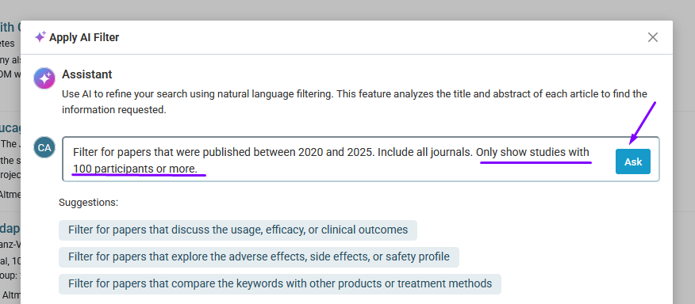Click the "Apply AI Filter" dialog title
Screen dimensions: 695x304
(x=84, y=38)
